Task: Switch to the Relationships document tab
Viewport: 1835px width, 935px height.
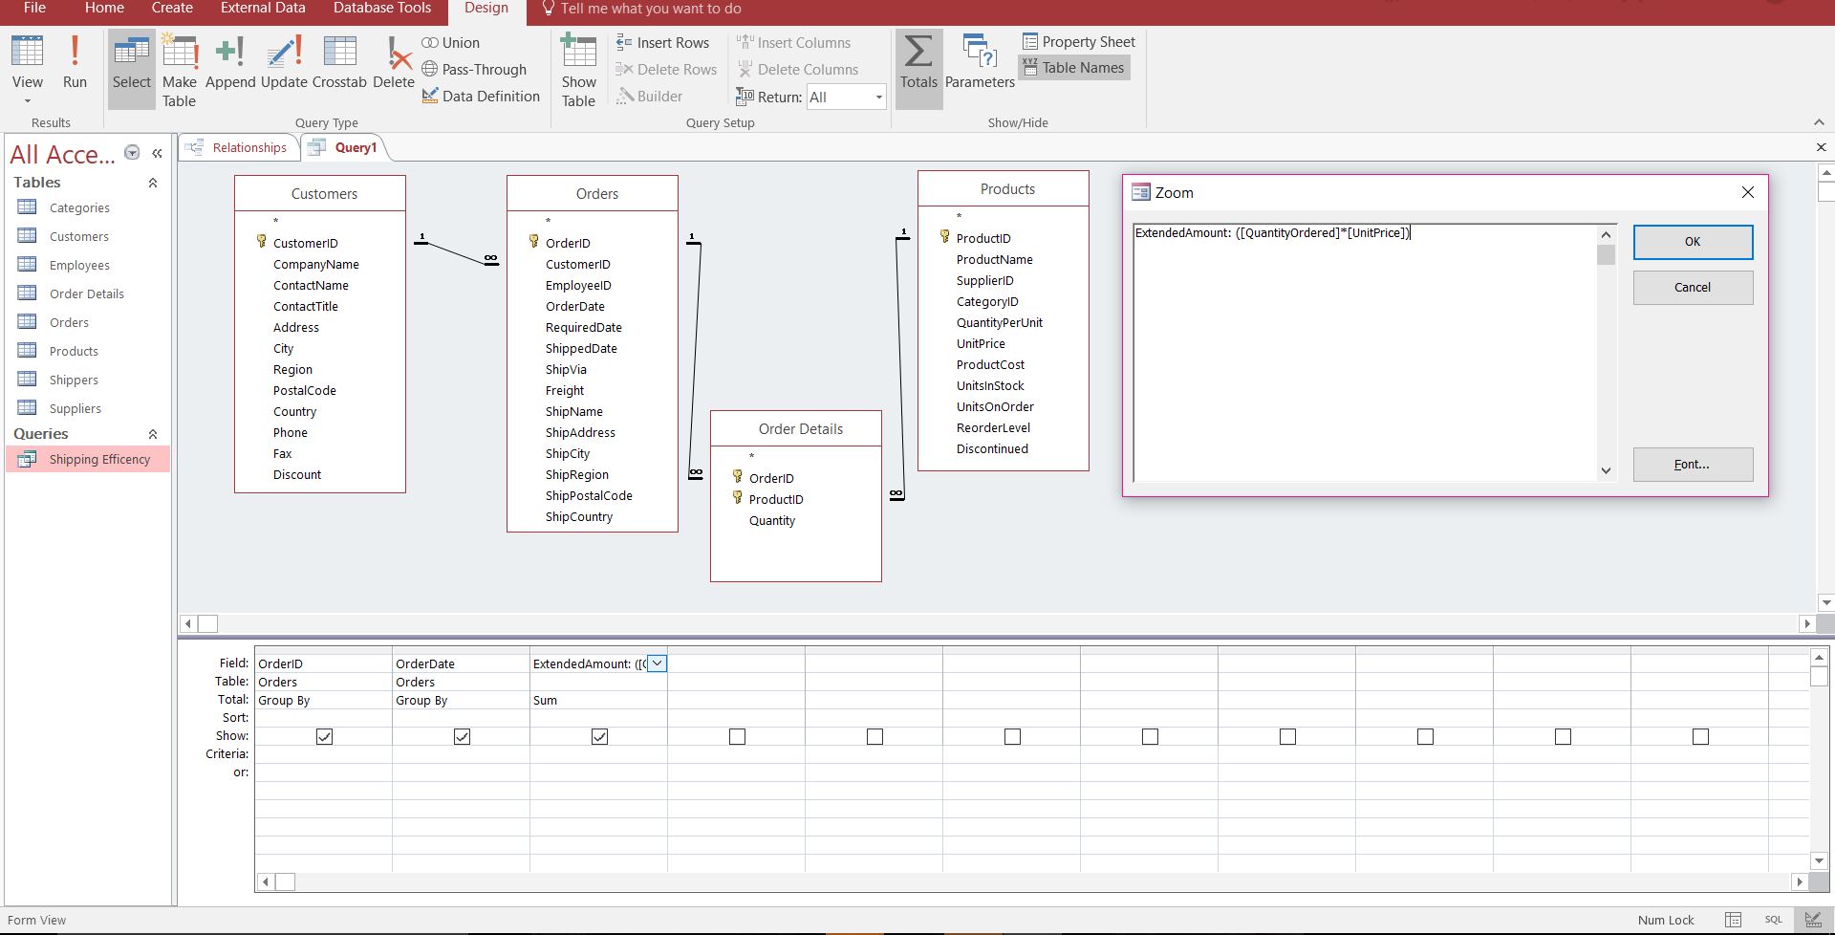Action: (x=248, y=147)
